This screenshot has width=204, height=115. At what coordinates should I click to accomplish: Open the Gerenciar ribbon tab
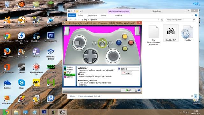point(119,15)
